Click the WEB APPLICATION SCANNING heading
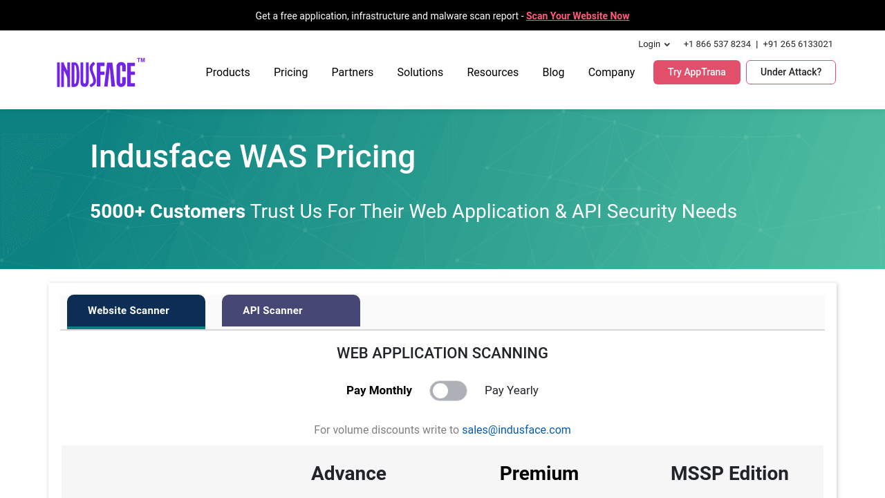This screenshot has height=498, width=885. click(x=442, y=353)
